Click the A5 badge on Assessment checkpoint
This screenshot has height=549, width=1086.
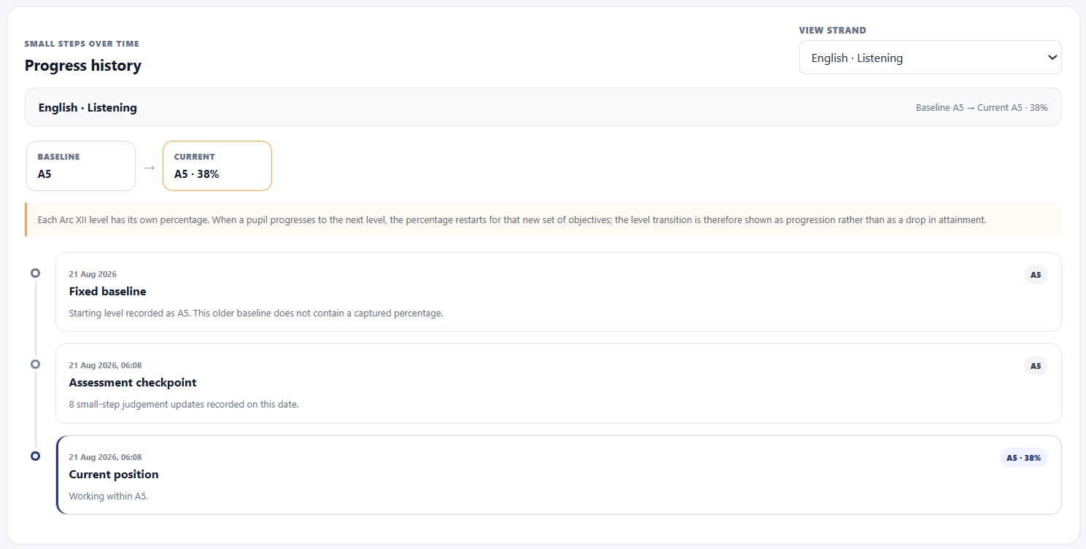tap(1036, 366)
